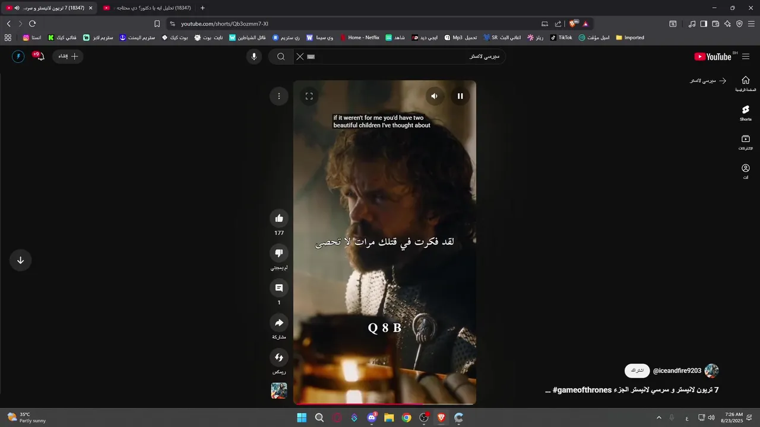
Task: Open Subscriptions in YouTube sidebar
Action: click(746, 142)
